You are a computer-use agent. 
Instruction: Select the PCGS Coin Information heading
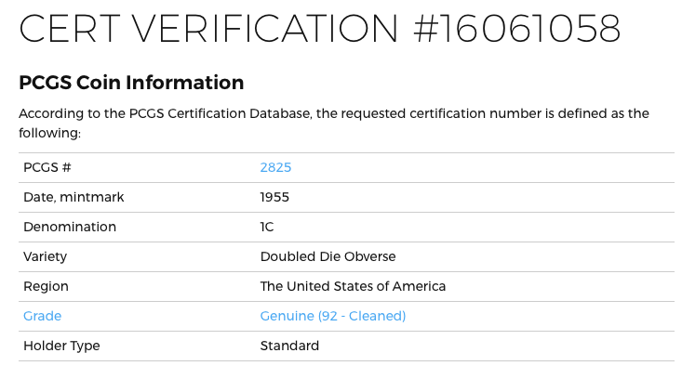click(131, 83)
